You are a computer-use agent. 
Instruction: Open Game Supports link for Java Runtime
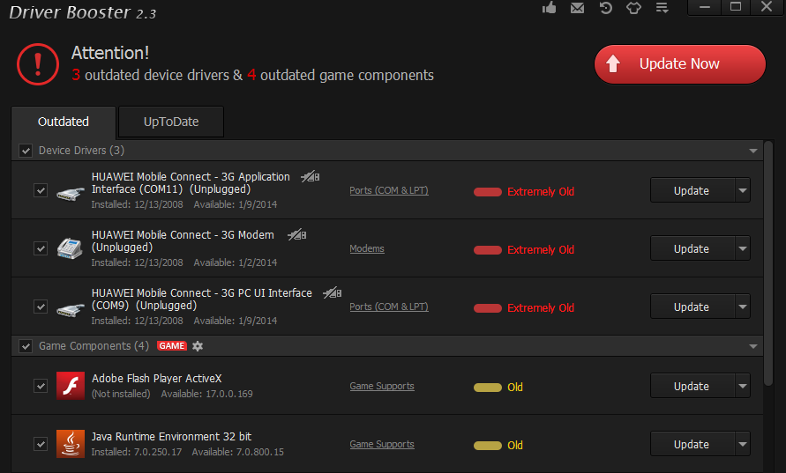(x=382, y=444)
